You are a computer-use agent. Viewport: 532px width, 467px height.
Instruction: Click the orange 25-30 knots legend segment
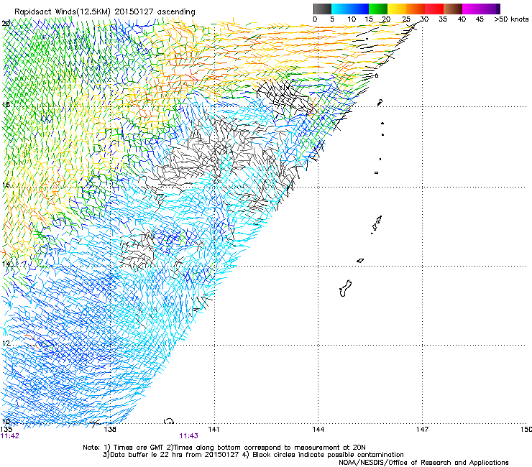(x=416, y=9)
